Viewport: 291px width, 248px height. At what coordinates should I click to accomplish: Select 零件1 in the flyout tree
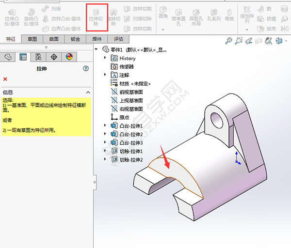coord(134,50)
